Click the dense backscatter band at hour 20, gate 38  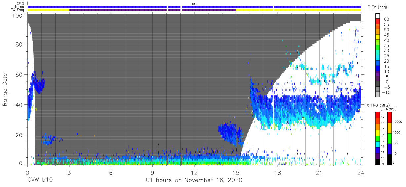tap(305, 112)
